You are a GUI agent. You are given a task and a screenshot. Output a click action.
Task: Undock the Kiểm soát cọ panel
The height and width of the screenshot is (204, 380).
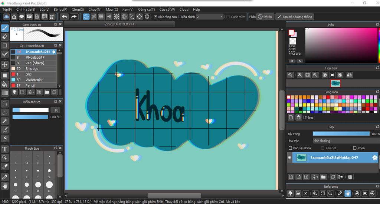56,101
